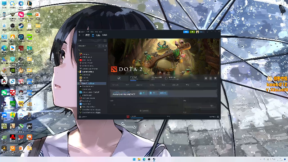Click Dota 2 download progress bar under banner
Image resolution: width=288 pixels, height=162 pixels.
(x=140, y=80)
